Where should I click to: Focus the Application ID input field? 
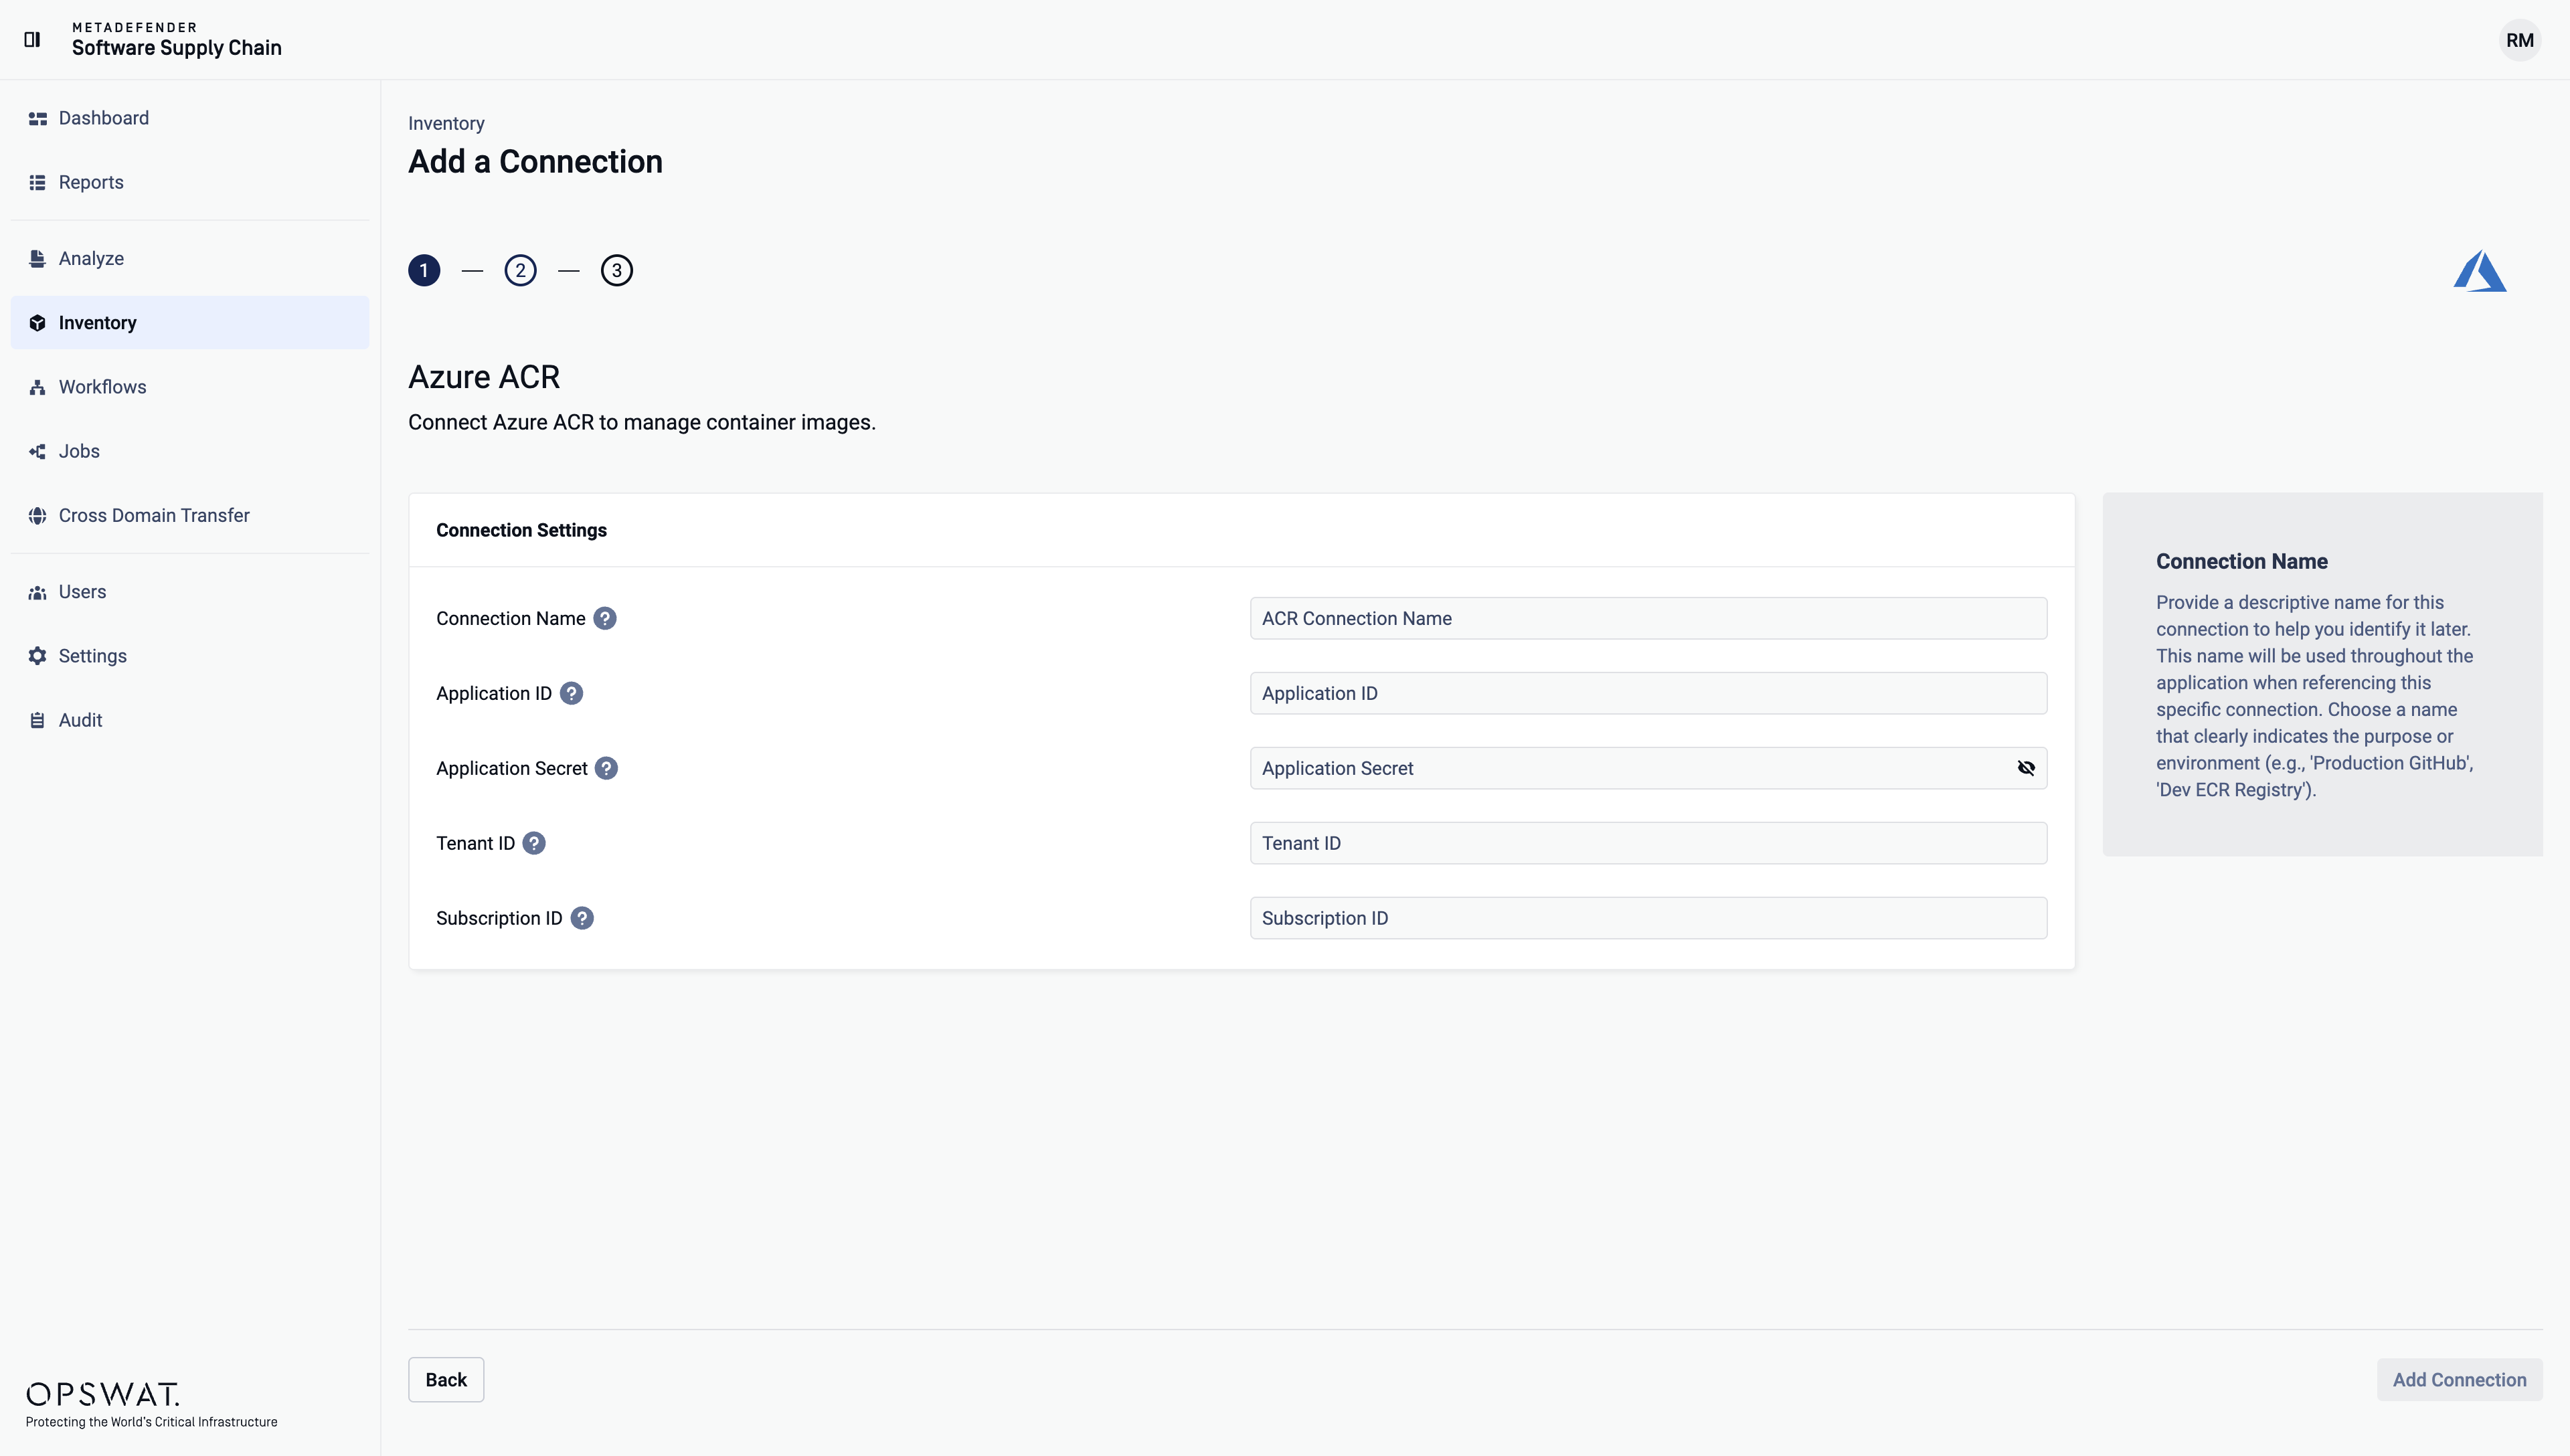click(1648, 693)
